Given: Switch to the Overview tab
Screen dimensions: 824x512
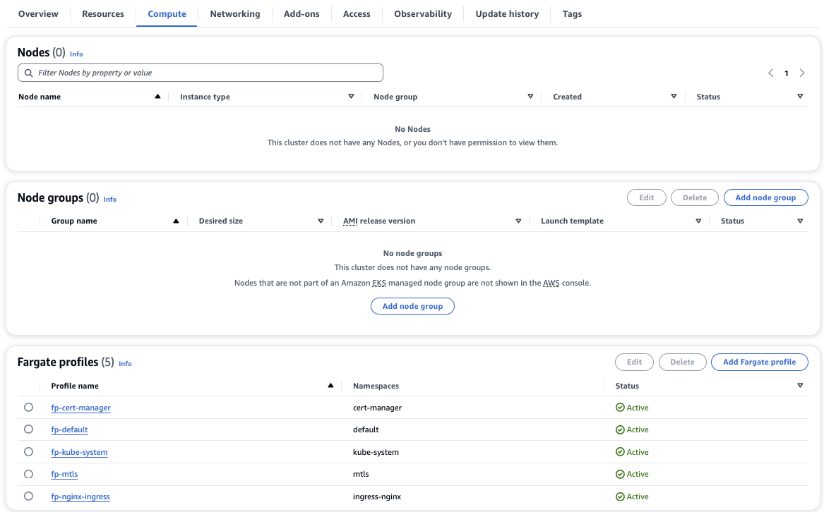Looking at the screenshot, I should pyautogui.click(x=38, y=13).
